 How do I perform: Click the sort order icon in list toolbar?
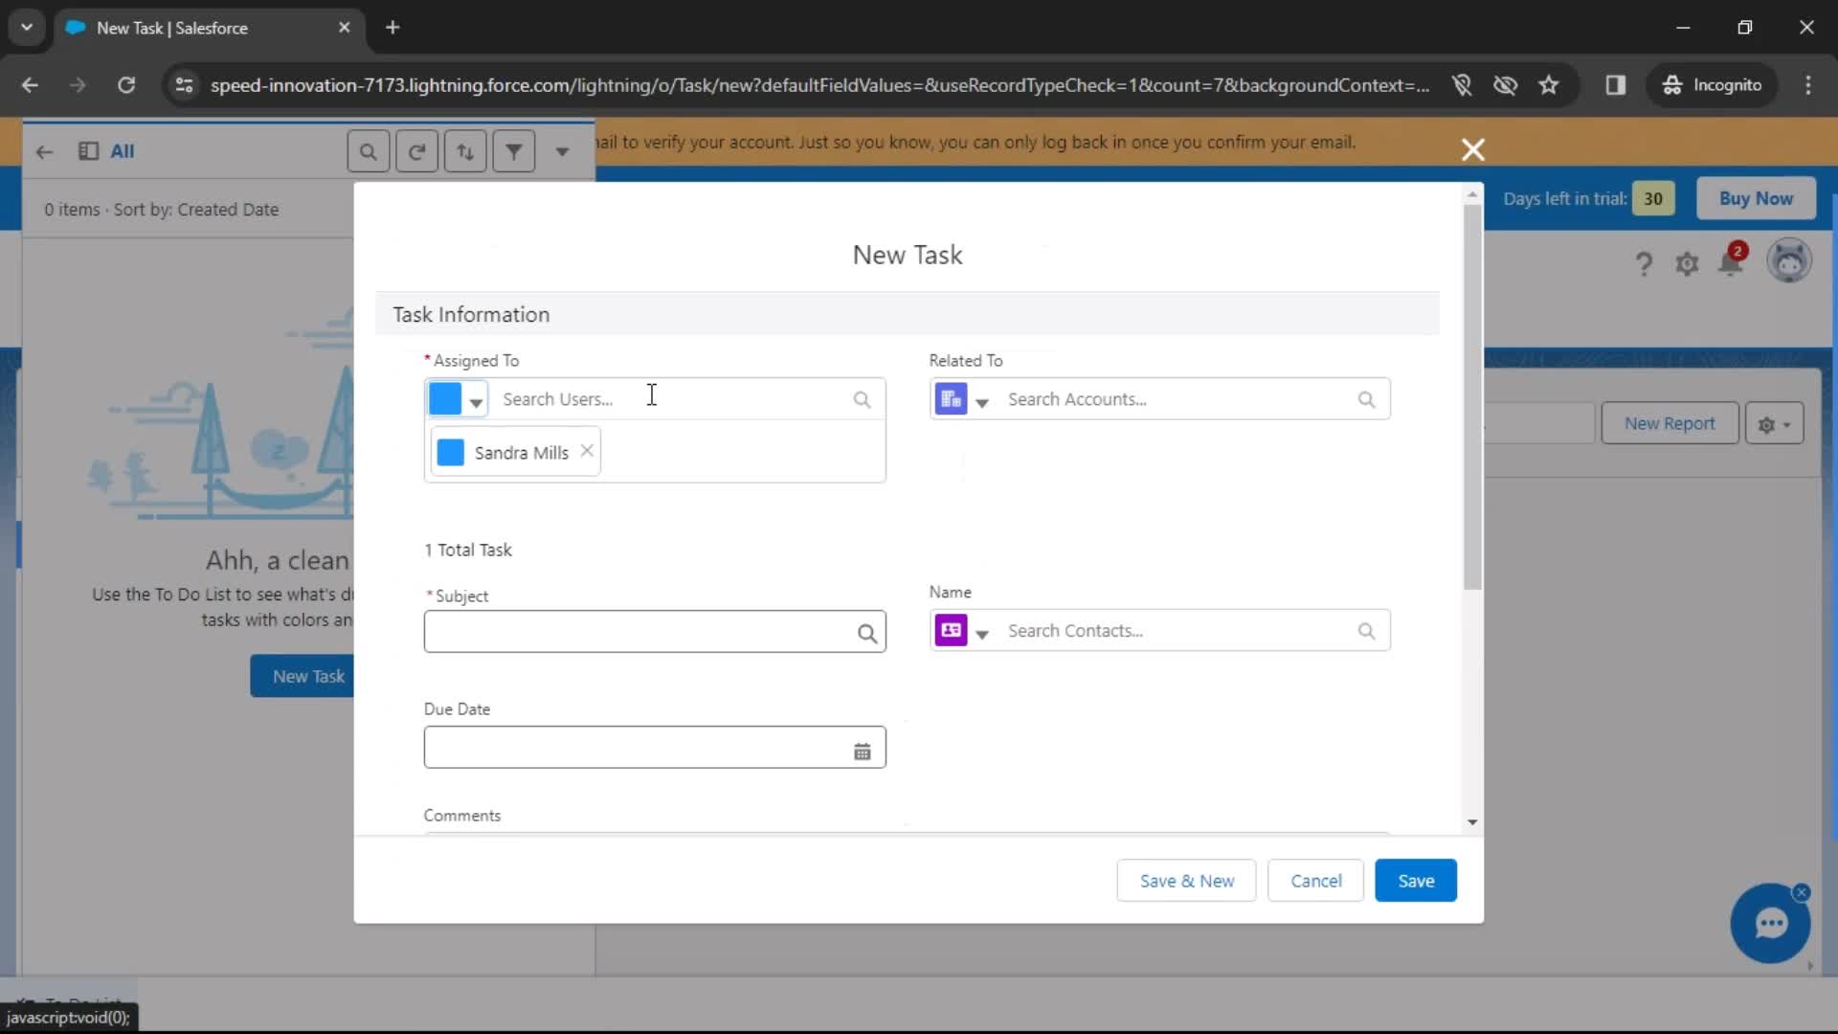(x=465, y=151)
